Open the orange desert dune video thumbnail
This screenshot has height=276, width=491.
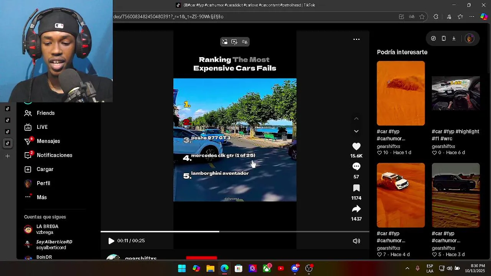click(400, 93)
